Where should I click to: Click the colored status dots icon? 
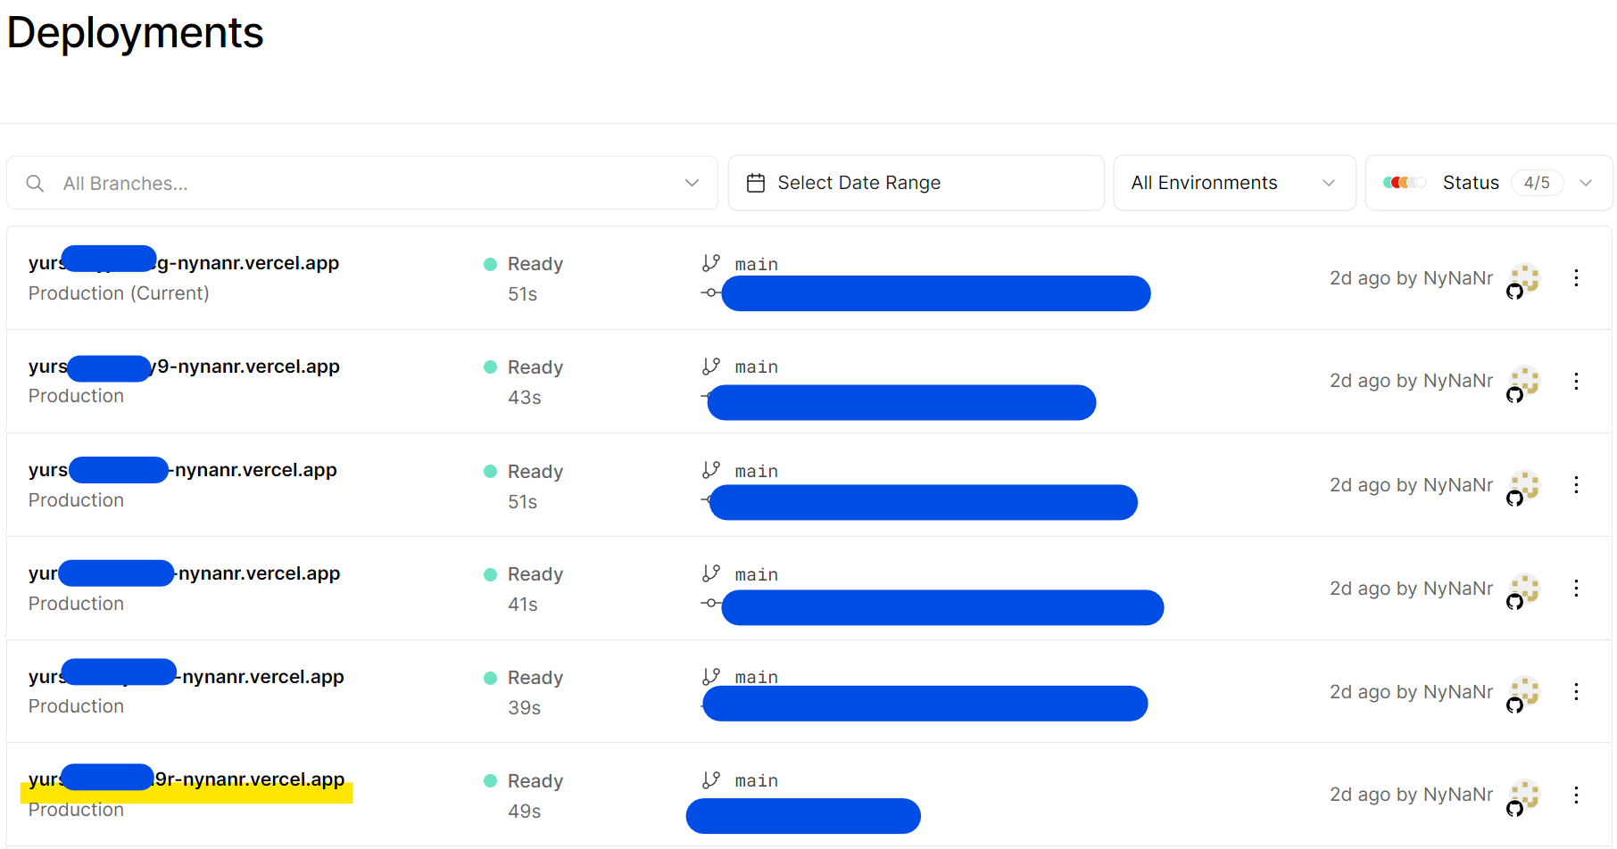click(1405, 183)
